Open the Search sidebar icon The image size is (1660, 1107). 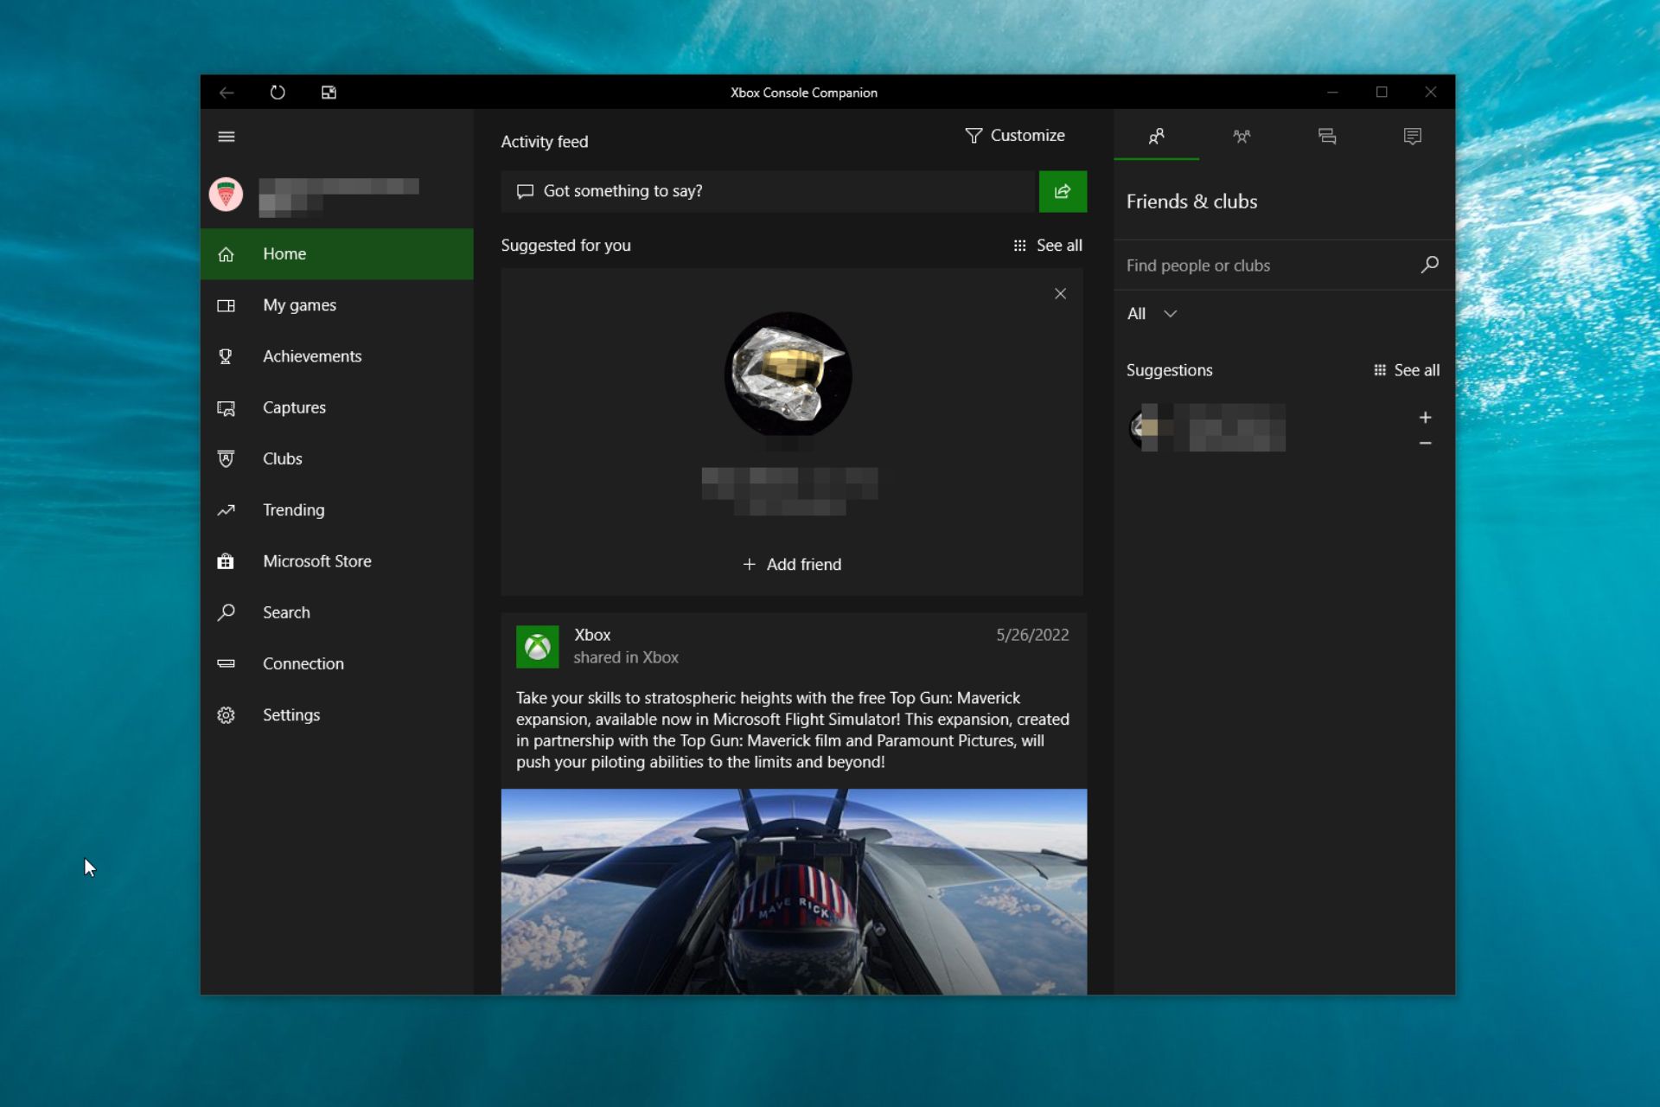pos(226,611)
